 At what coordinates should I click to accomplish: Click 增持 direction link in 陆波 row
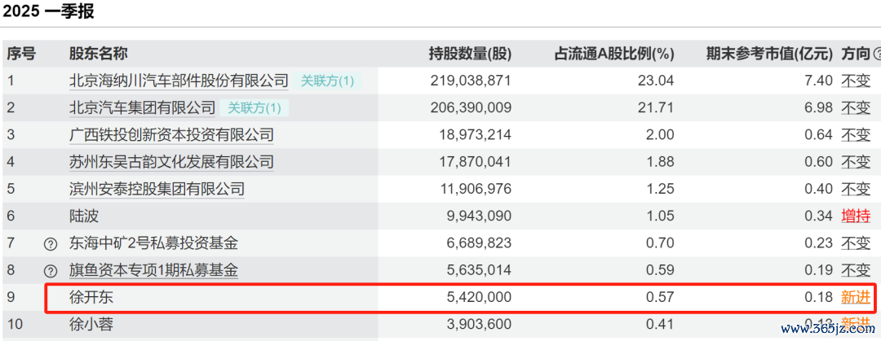(x=856, y=216)
